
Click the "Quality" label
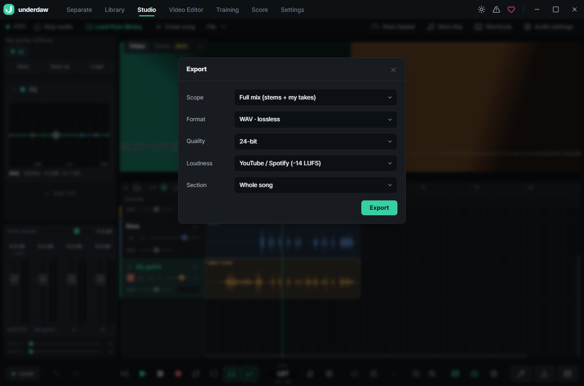coord(195,141)
